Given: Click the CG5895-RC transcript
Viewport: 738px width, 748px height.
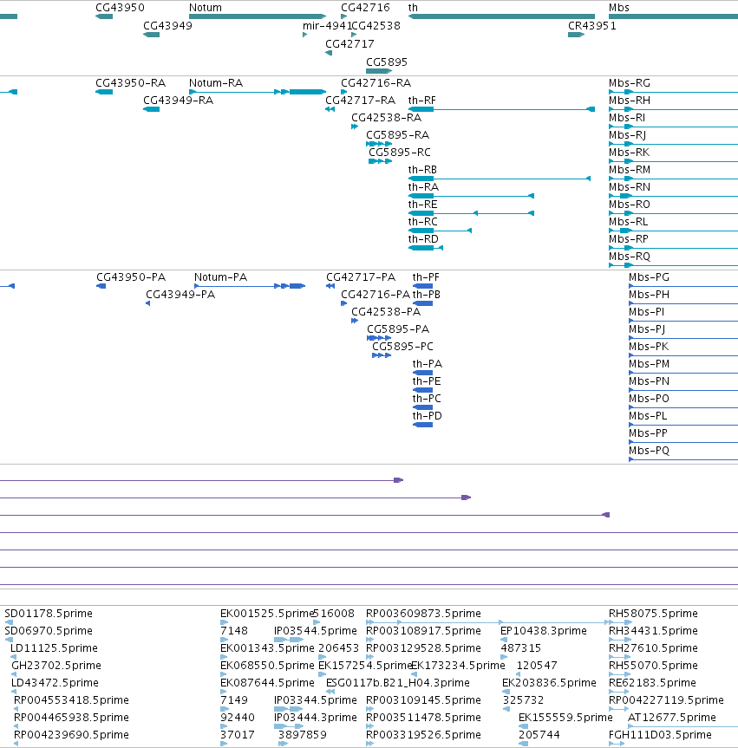Looking at the screenshot, I should click(380, 161).
